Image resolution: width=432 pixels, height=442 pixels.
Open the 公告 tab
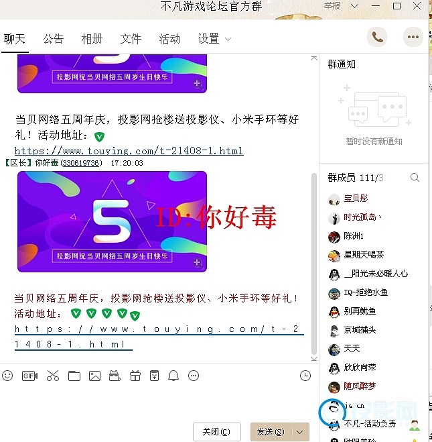[53, 39]
